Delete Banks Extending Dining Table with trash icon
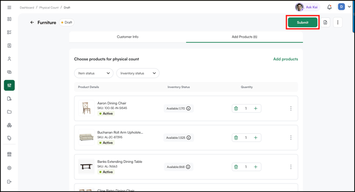 click(x=236, y=167)
